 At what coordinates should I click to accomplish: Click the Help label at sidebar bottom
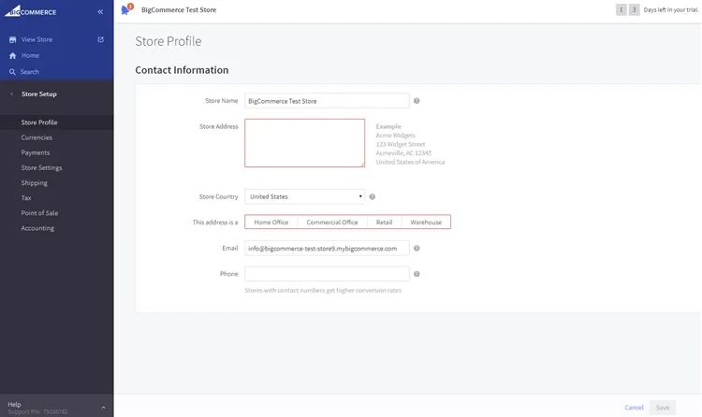coord(14,404)
